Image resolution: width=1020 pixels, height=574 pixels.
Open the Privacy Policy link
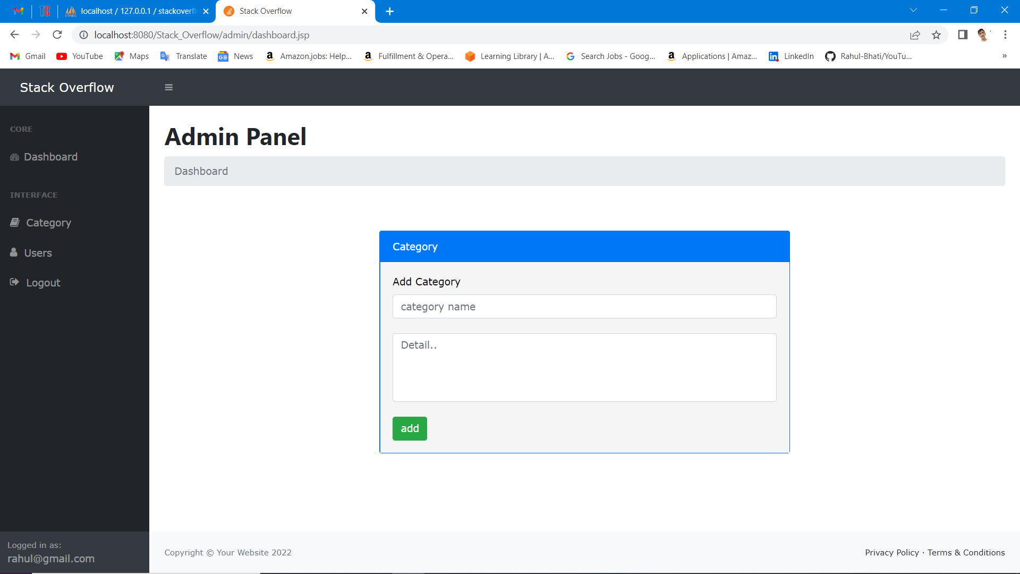click(891, 553)
